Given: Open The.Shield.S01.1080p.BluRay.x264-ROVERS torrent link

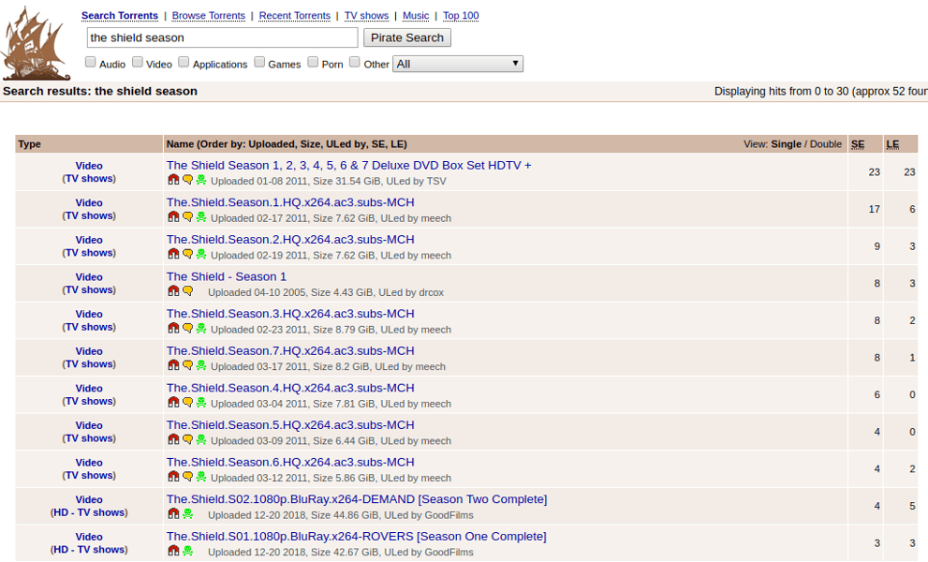Looking at the screenshot, I should pyautogui.click(x=356, y=537).
